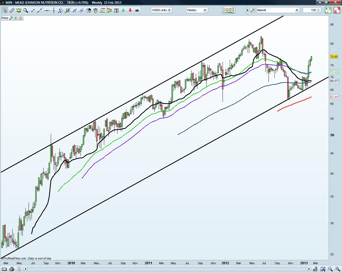This screenshot has width=342, height=273.
Task: Click green up arrow beside Price label
Action: click(x=16, y=18)
